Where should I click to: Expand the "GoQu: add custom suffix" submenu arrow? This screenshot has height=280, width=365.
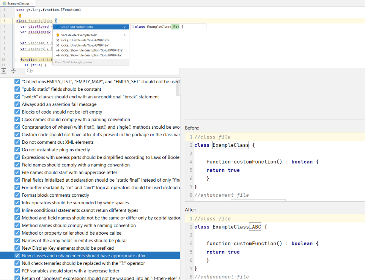pos(125,27)
